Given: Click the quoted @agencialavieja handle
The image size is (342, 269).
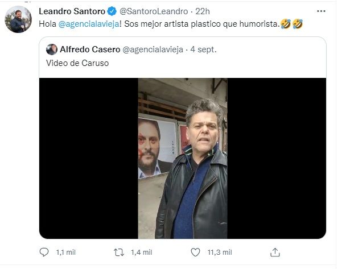Looking at the screenshot, I should tap(153, 49).
